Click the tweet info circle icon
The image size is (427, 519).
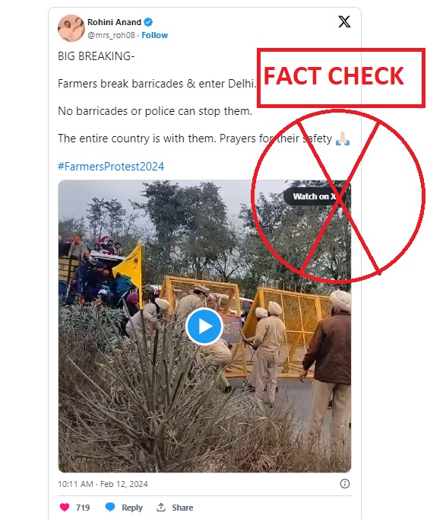pos(345,483)
